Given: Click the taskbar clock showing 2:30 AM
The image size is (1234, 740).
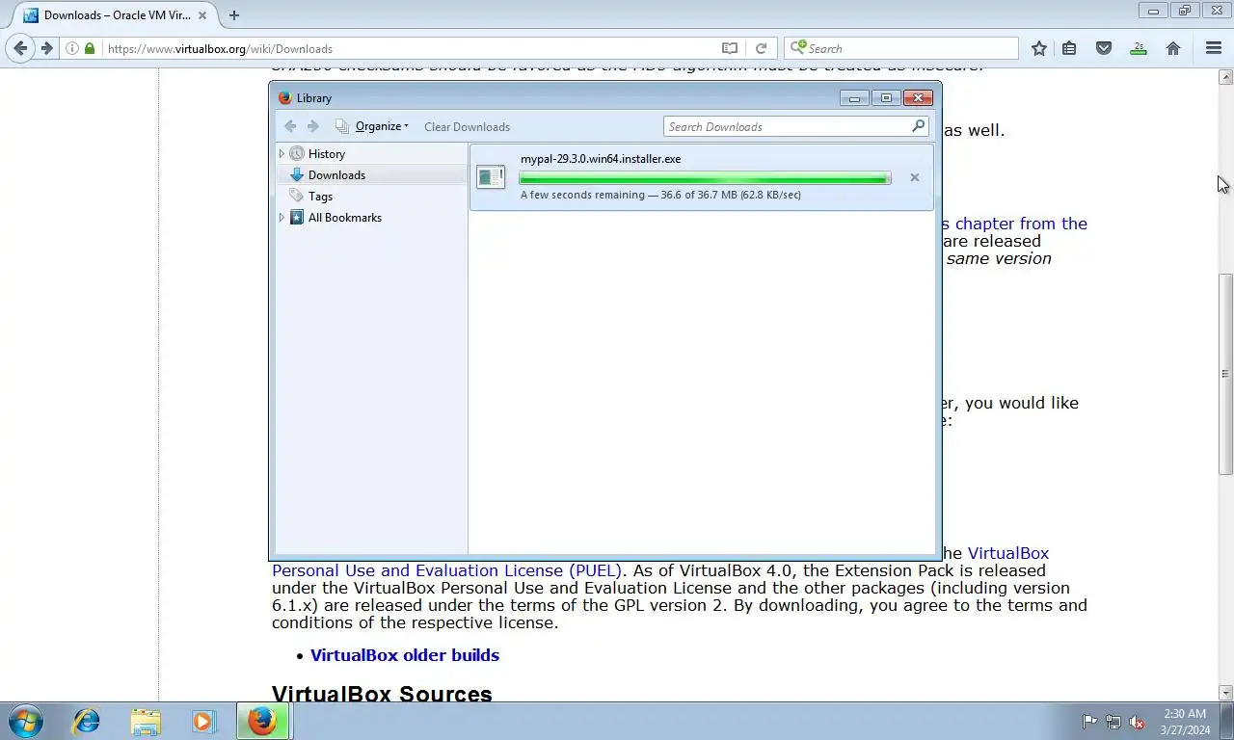Looking at the screenshot, I should click(x=1185, y=722).
